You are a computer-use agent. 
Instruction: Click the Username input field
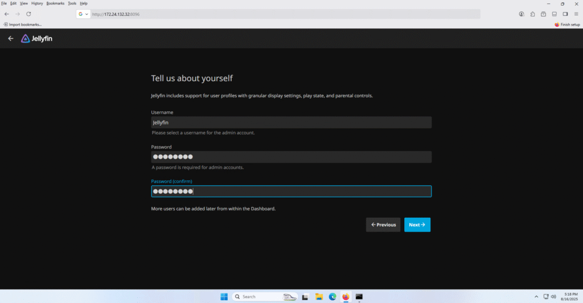click(x=291, y=123)
